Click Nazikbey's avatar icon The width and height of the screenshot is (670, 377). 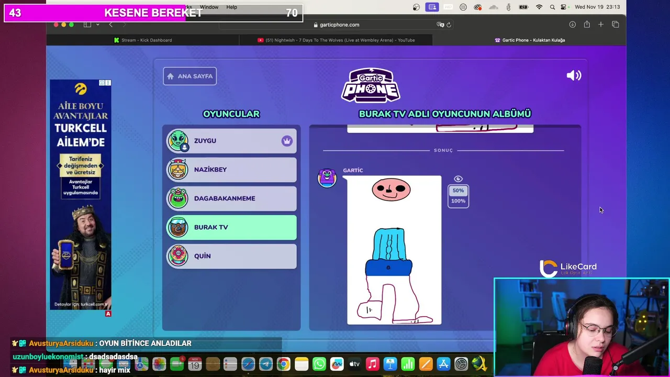pyautogui.click(x=178, y=169)
